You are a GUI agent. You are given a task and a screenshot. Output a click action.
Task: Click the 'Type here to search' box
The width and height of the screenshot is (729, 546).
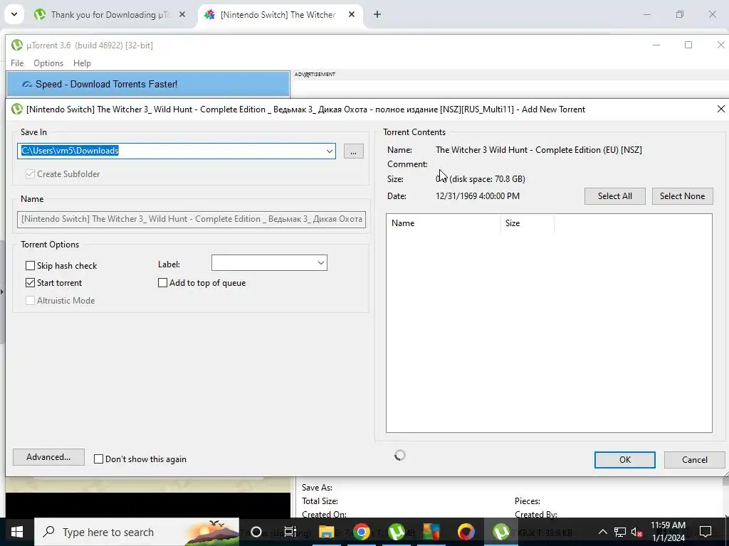click(x=137, y=532)
